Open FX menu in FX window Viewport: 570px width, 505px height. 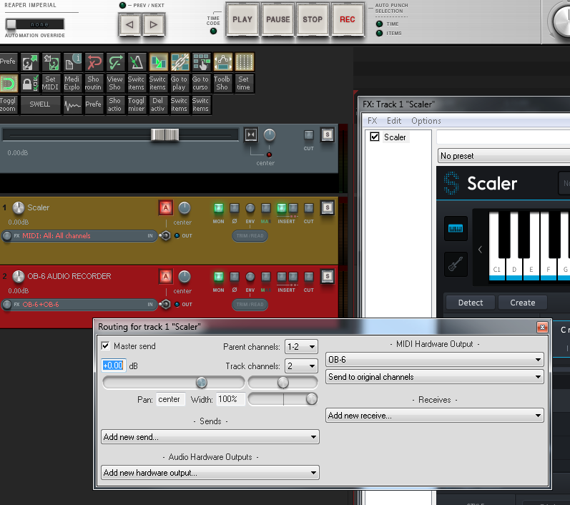click(372, 121)
